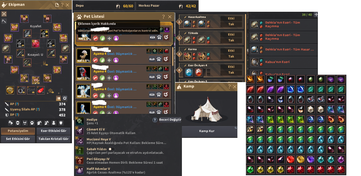Viewport: 361px width, 176px height.
Task: Click the paw pet icon under DP stats
Action: [32, 123]
